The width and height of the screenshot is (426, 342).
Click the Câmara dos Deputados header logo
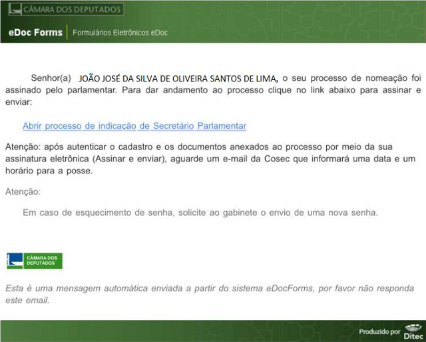click(66, 9)
